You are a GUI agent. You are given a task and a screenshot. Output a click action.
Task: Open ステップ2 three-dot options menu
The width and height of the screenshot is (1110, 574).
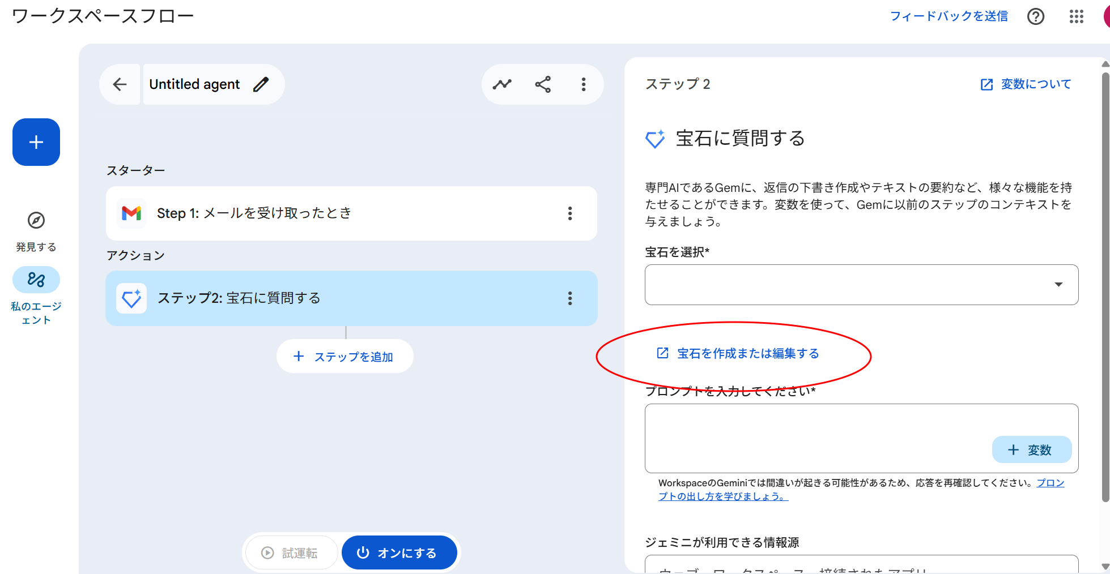pyautogui.click(x=569, y=298)
